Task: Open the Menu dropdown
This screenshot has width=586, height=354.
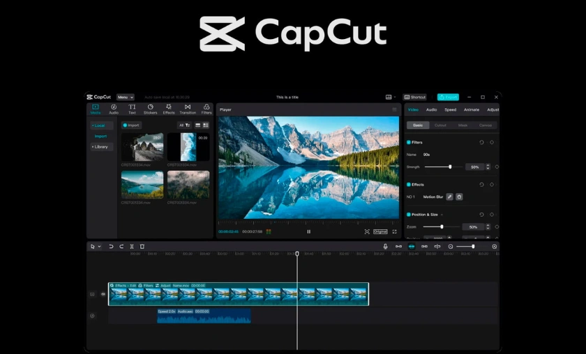Action: coord(125,97)
